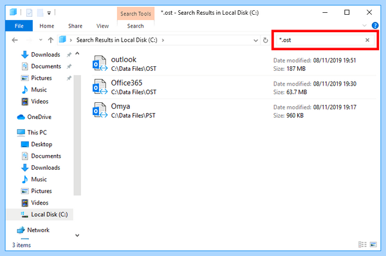Select OneDrive in navigation pane
The image size is (386, 256).
(x=34, y=117)
